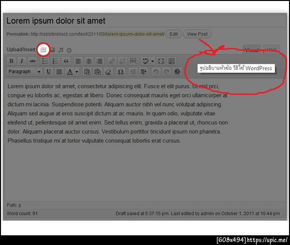
Task: Click the indent icon
Action: click(x=144, y=72)
